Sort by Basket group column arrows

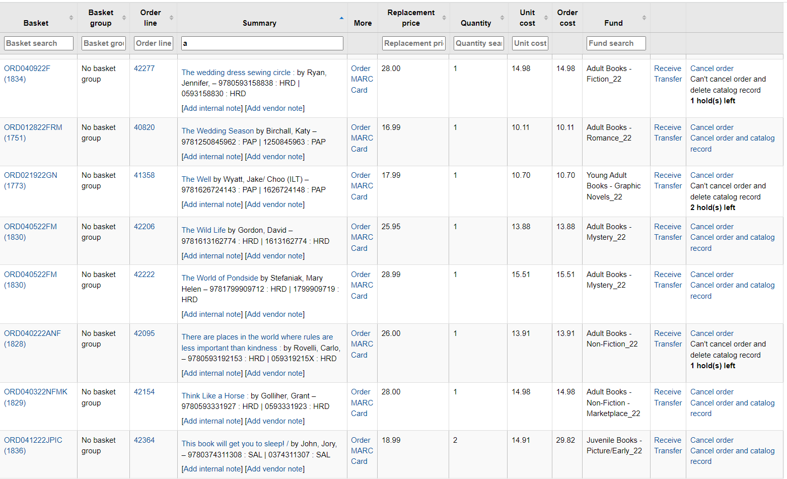[124, 18]
